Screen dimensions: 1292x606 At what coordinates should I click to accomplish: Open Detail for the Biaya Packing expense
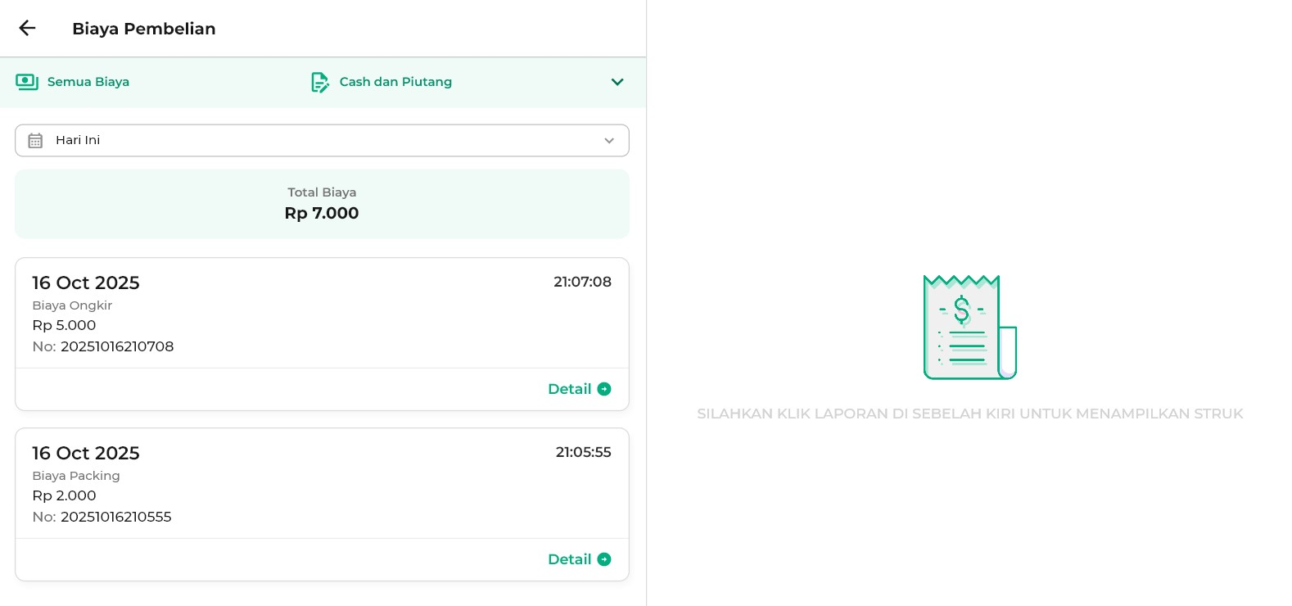point(570,559)
